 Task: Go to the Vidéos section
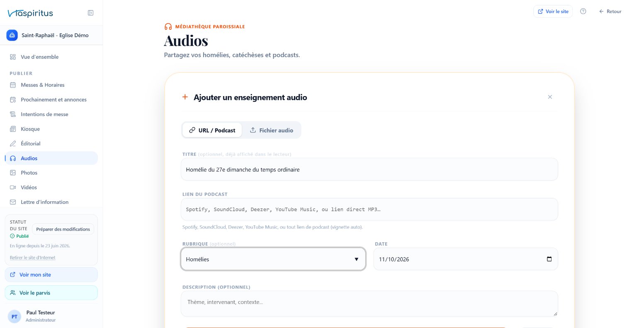pos(51,188)
